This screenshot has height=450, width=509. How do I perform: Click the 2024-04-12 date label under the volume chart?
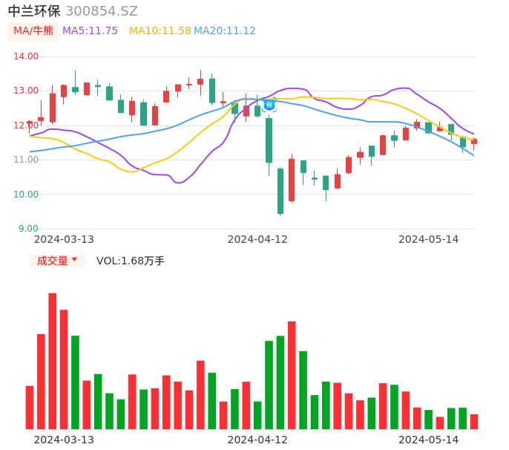pyautogui.click(x=257, y=440)
